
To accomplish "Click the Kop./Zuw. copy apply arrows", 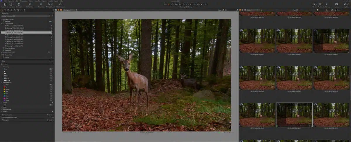I will [346, 4].
